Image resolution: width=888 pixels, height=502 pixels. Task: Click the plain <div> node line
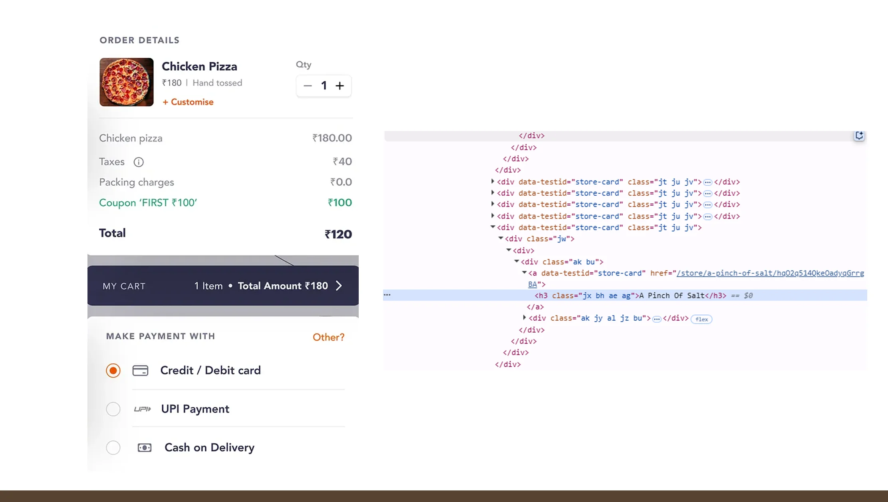523,250
